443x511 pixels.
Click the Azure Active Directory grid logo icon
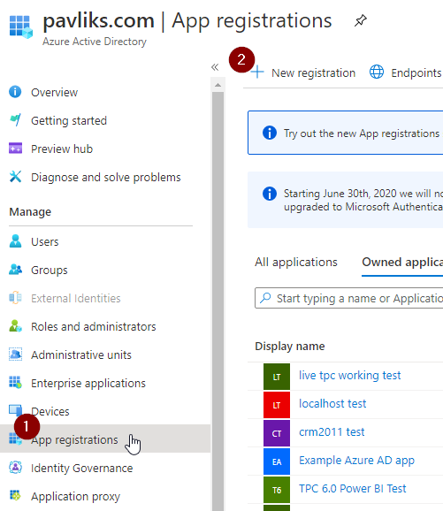(x=21, y=27)
